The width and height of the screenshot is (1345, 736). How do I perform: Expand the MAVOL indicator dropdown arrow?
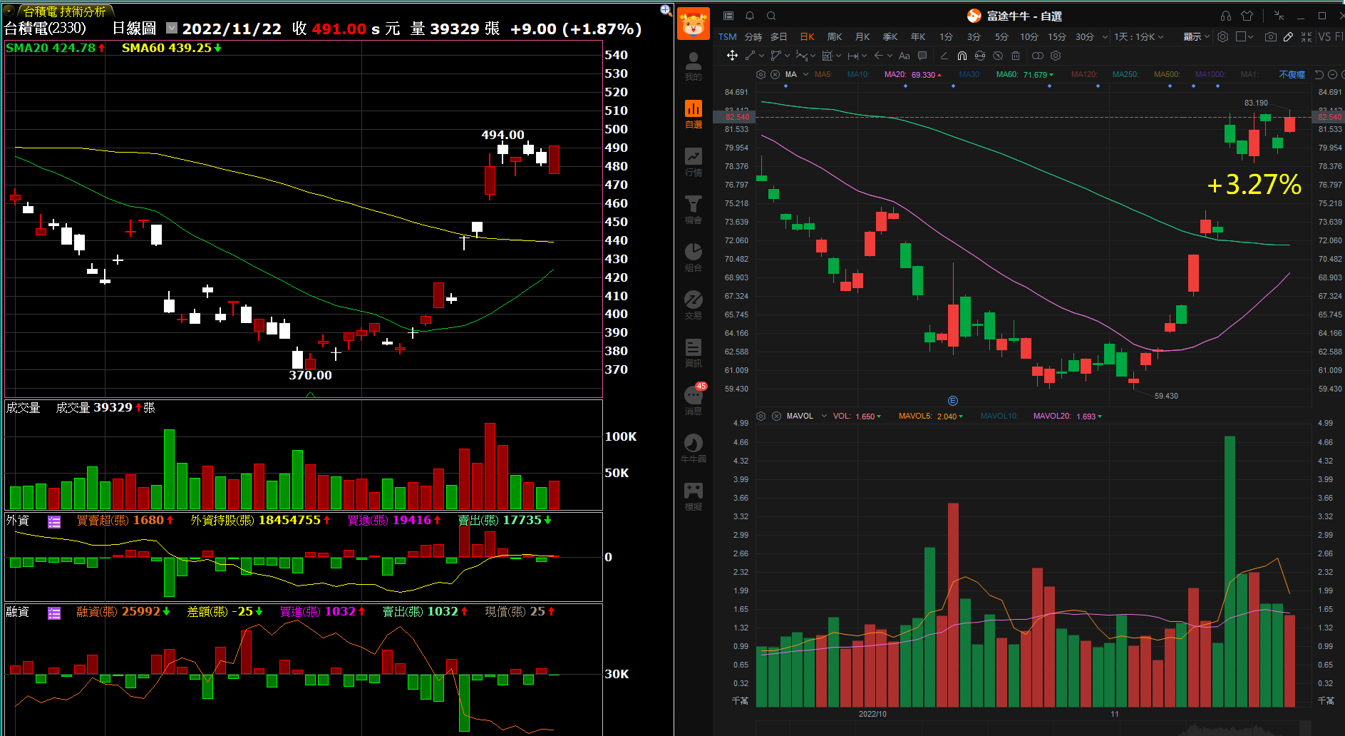click(x=824, y=416)
